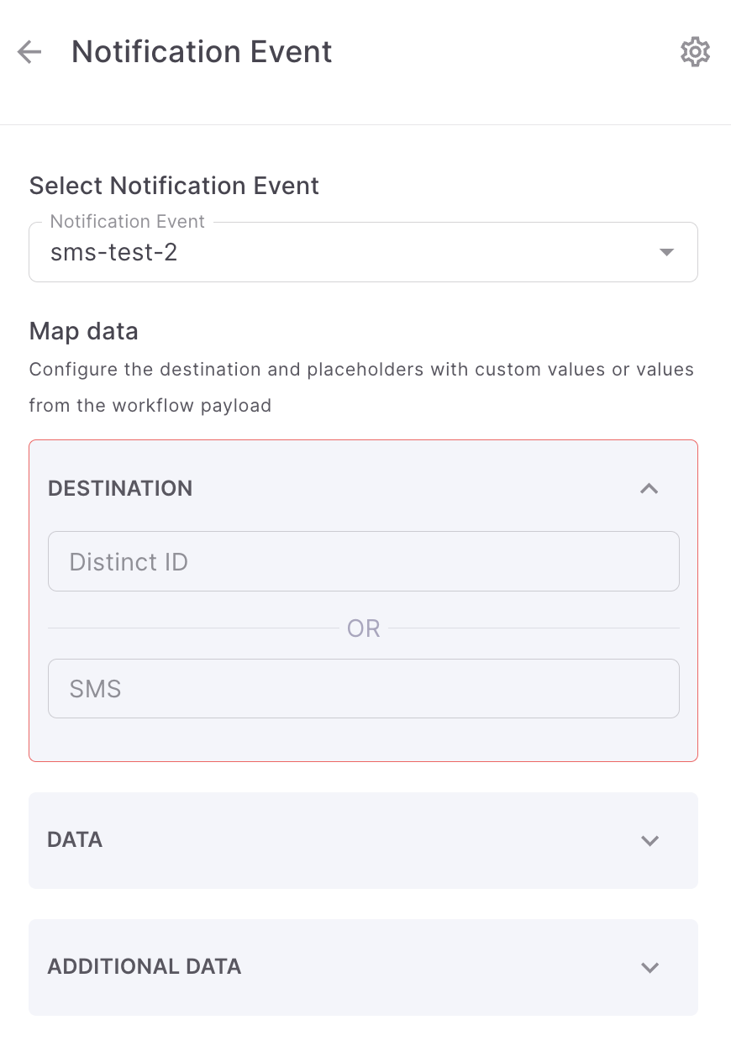Click the Map data heading
731x1062 pixels.
[83, 331]
